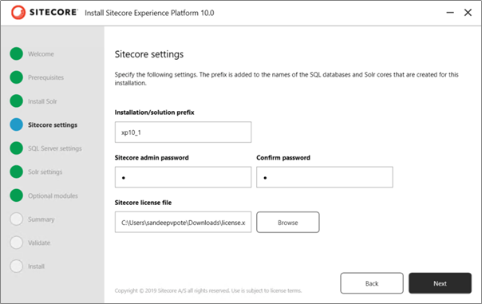Viewport: 482px width, 304px height.
Task: Open the Optional modules step label
Action: click(x=53, y=195)
